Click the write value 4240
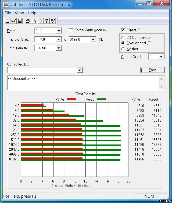The width and height of the screenshot is (172, 203). point(140,106)
